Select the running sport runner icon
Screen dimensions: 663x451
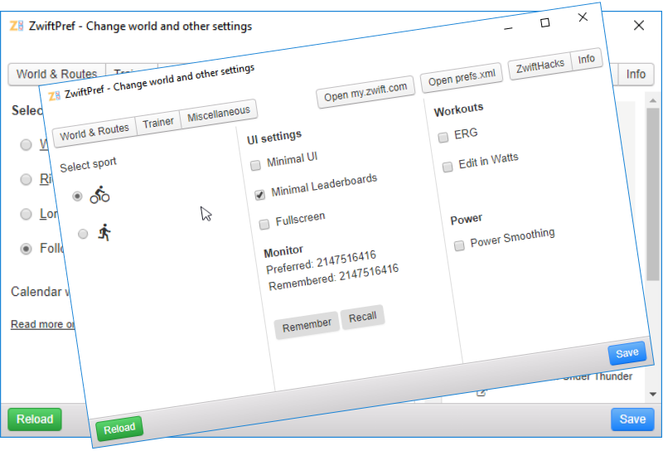click(x=104, y=233)
